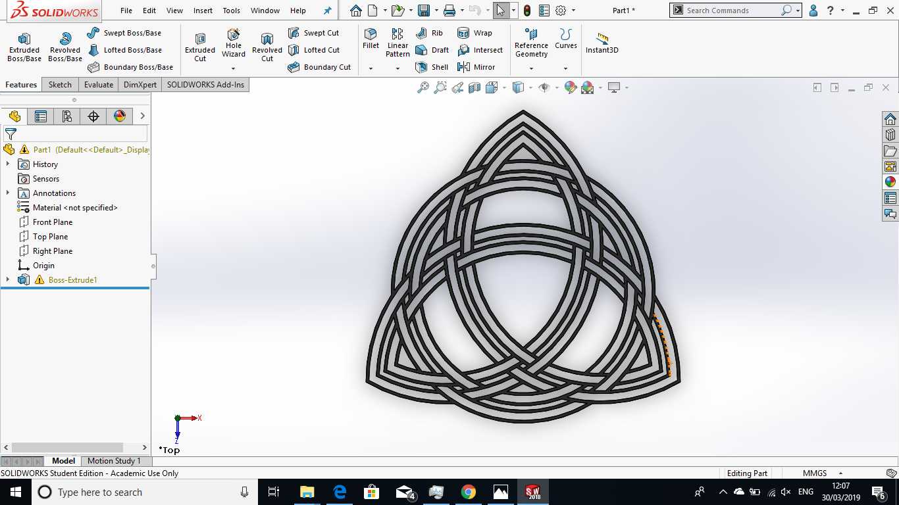Toggle Instant3D mode
This screenshot has width=899, height=505.
[602, 42]
